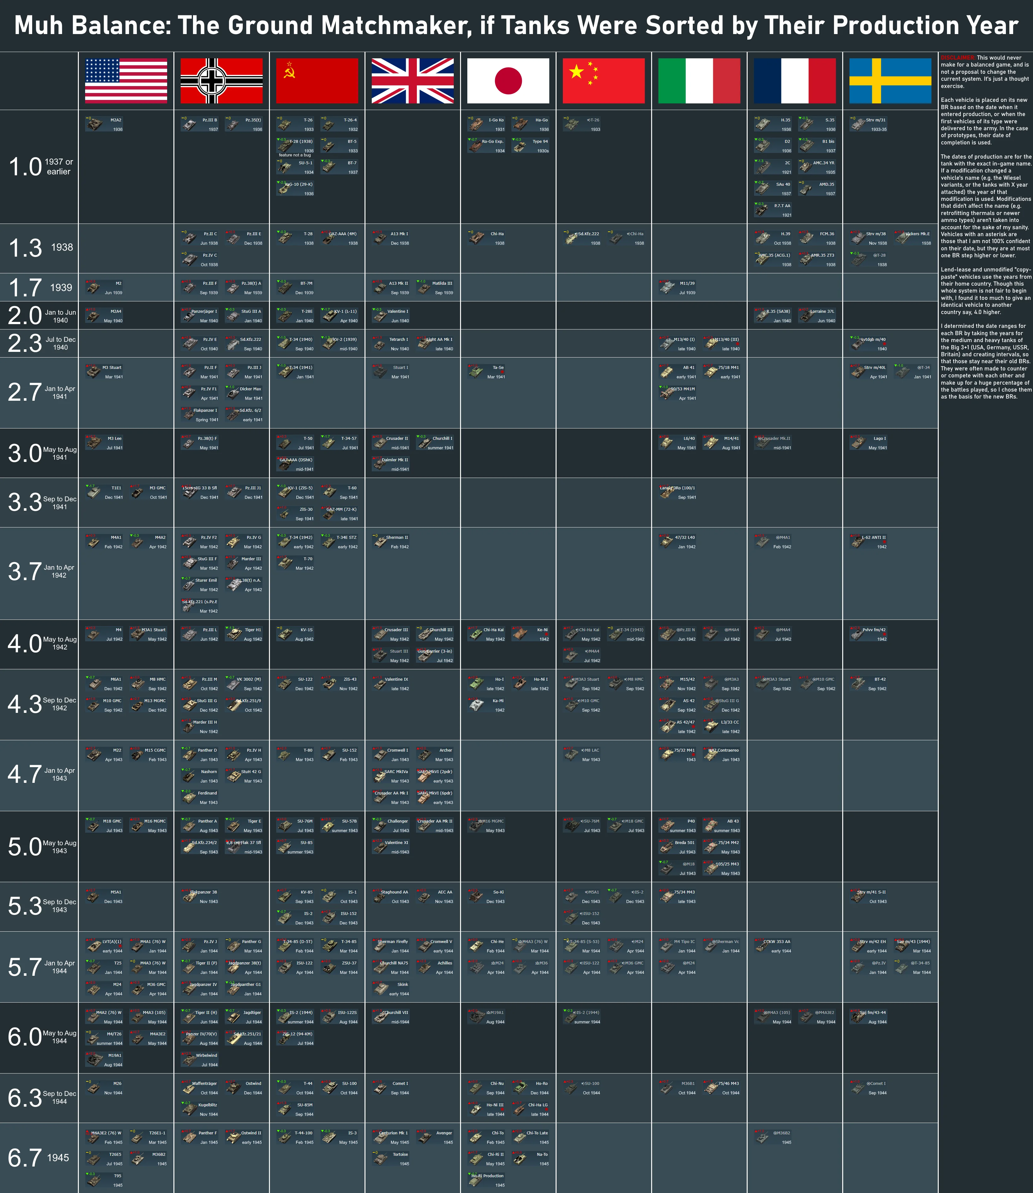Click the United States flag
1033x1193 pixels.
click(126, 81)
